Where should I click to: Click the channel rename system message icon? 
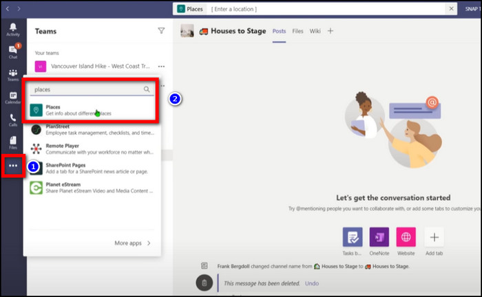pyautogui.click(x=204, y=265)
